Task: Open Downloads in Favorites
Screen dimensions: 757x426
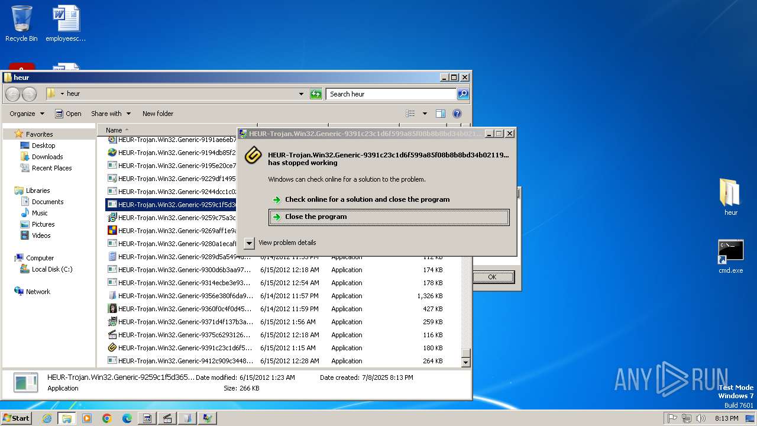Action: [x=47, y=157]
